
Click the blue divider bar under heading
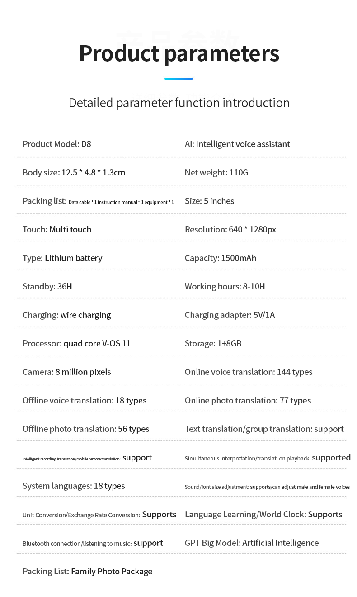[x=178, y=79]
